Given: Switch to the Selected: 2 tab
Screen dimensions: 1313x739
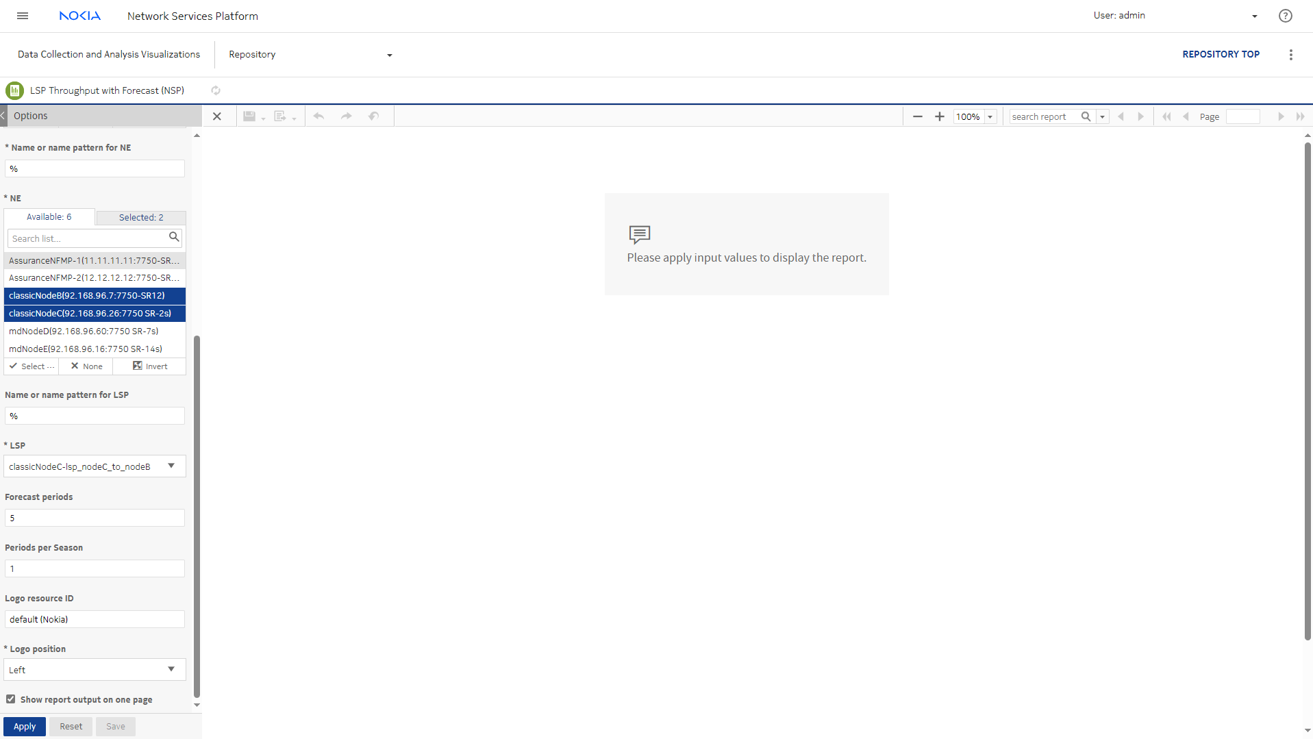Looking at the screenshot, I should click(141, 218).
